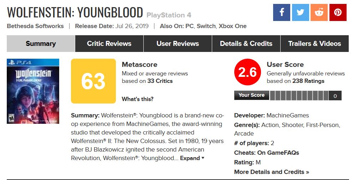353x180 pixels.
Task: Open User Reviews tab
Action: (178, 44)
